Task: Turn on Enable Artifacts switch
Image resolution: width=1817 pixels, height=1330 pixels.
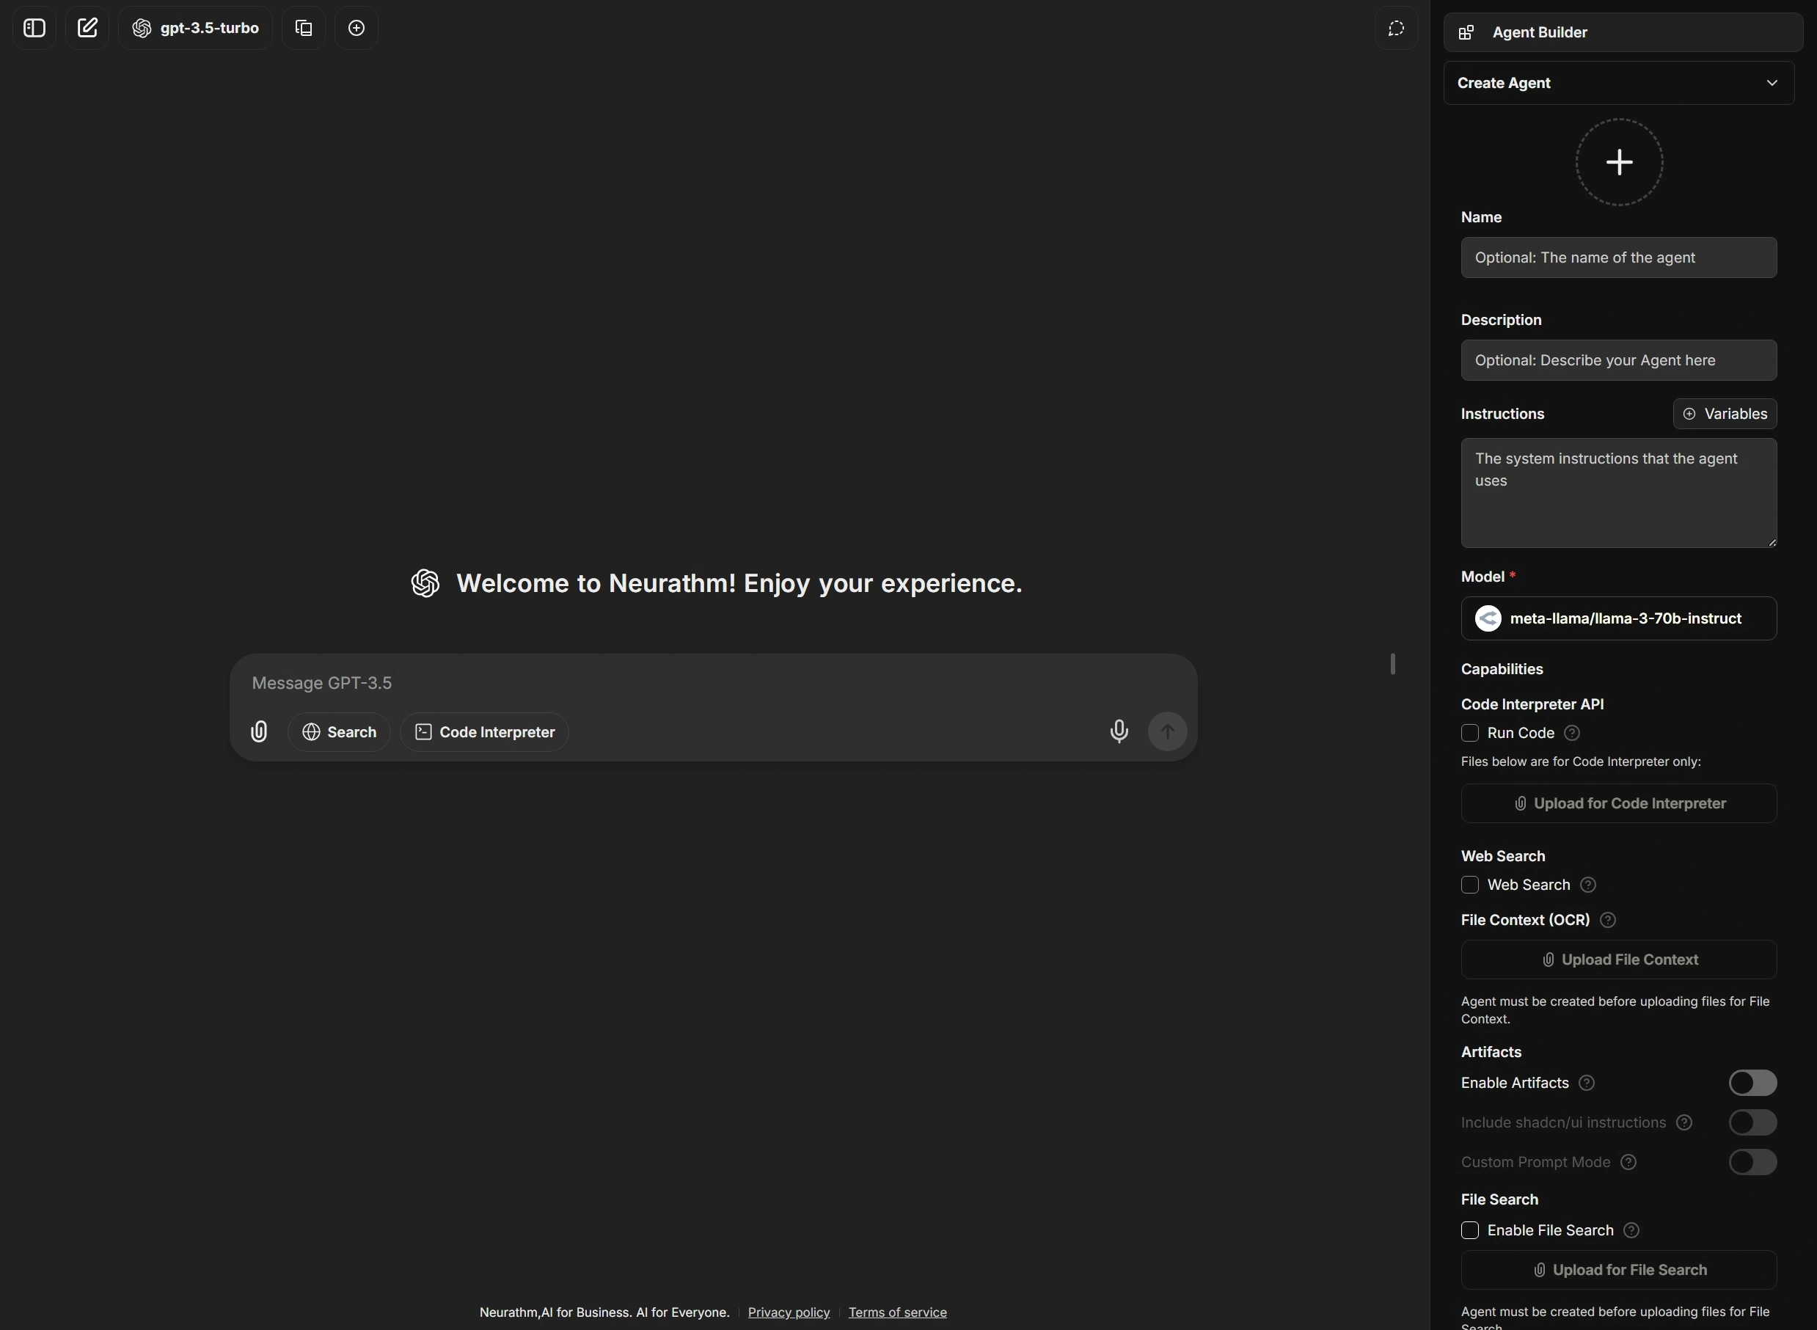Action: tap(1752, 1083)
